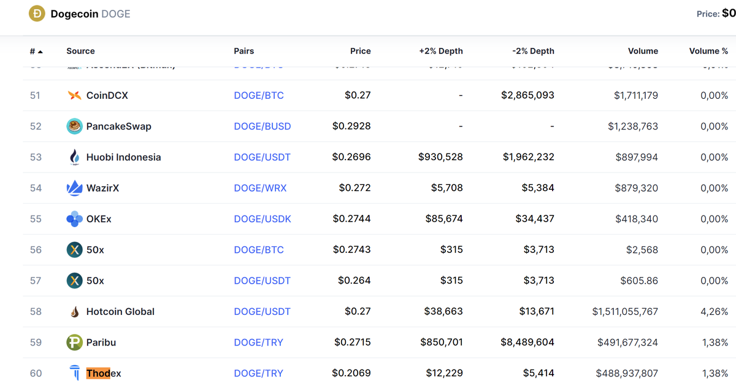Click the PancakeSwap exchange logo
Image resolution: width=736 pixels, height=388 pixels.
point(74,126)
